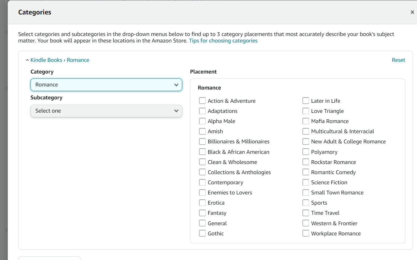This screenshot has width=417, height=260.
Task: Tick the Alpha Male placement checkbox
Action: click(x=202, y=121)
